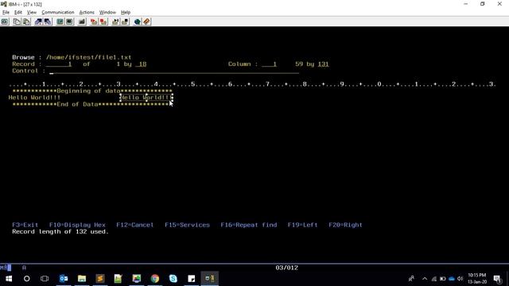Click the Record number input field
509x286 pixels.
(59, 64)
